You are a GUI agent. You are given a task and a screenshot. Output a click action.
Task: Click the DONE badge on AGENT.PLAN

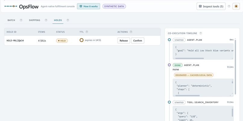[x=178, y=65]
